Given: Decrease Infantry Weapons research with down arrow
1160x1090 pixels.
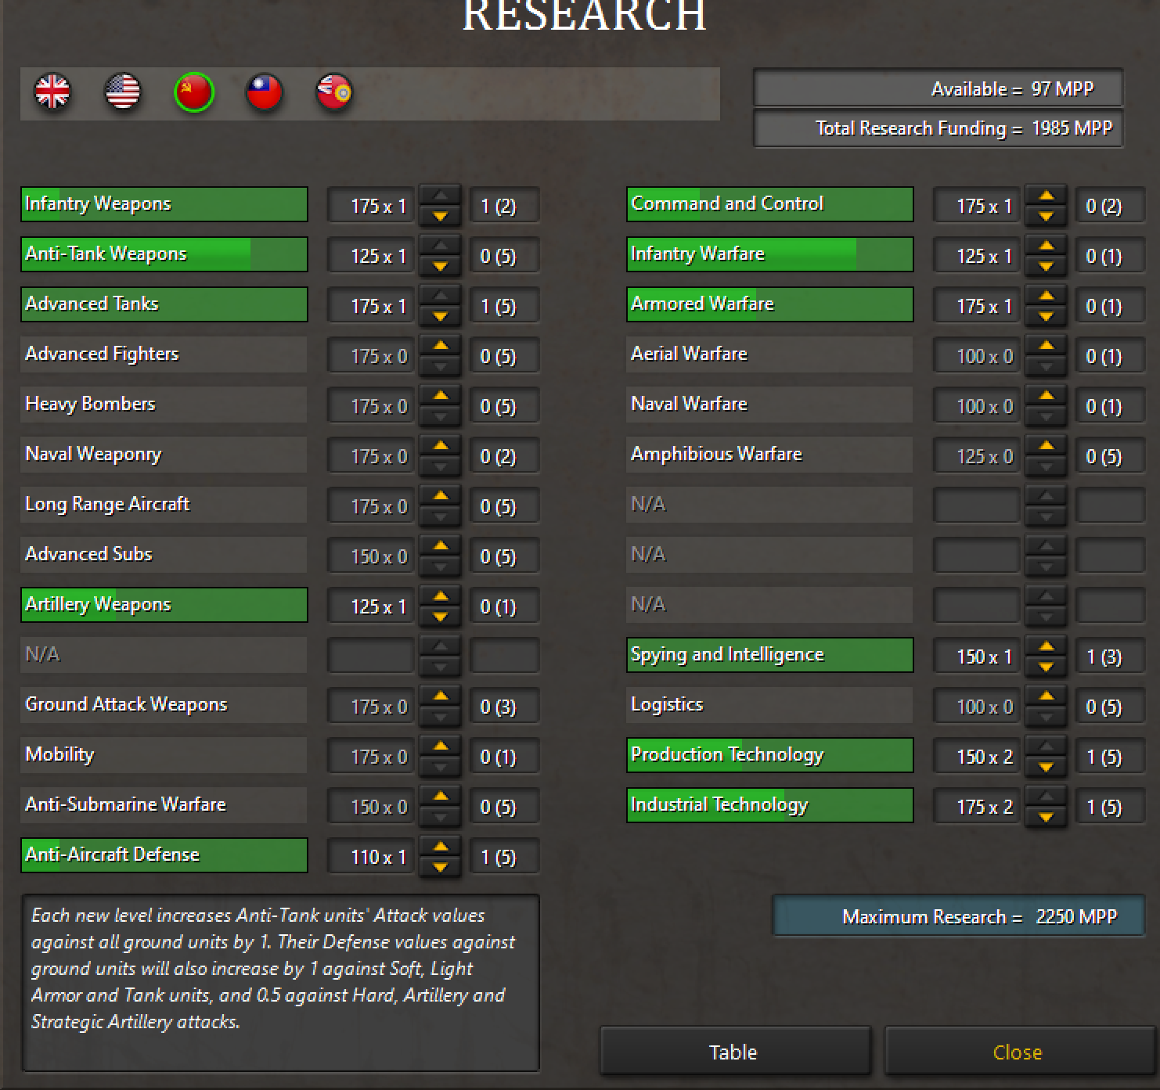Looking at the screenshot, I should (441, 216).
